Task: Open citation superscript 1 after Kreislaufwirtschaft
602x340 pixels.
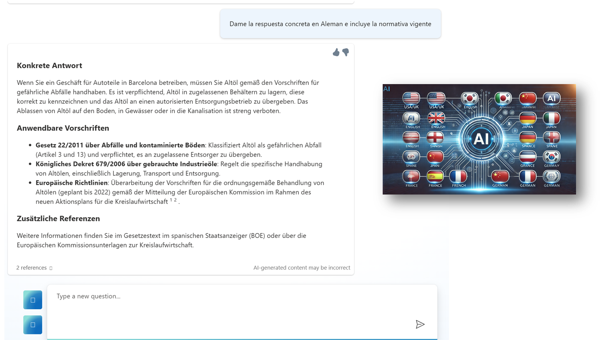Action: pyautogui.click(x=171, y=200)
